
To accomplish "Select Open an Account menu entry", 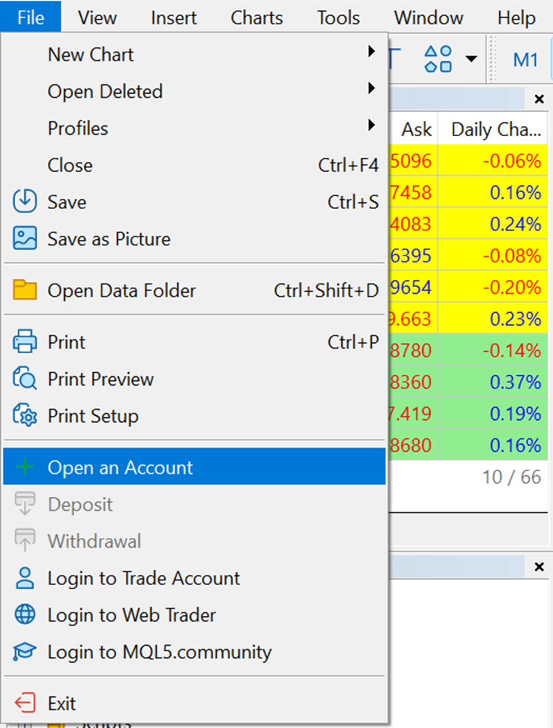I will [x=120, y=468].
